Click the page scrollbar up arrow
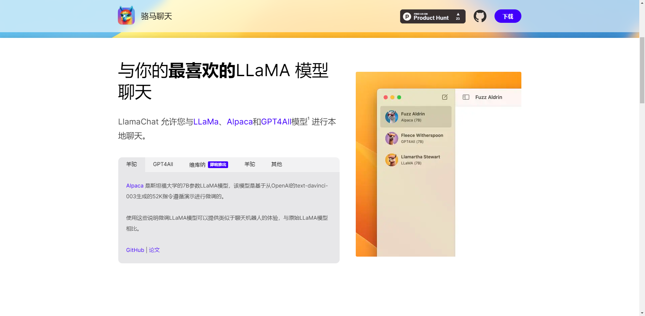The height and width of the screenshot is (316, 645). [x=642, y=3]
